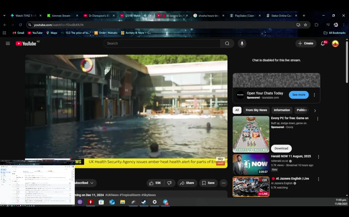
Task: Open Chrome apps grid in bookmarks bar
Action: 4,33
